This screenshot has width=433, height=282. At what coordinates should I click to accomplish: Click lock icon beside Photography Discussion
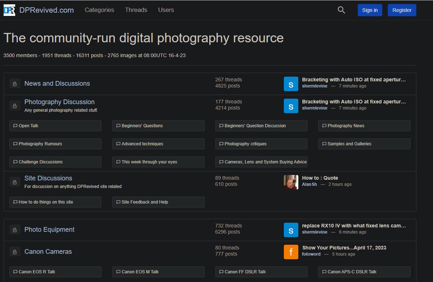pyautogui.click(x=14, y=106)
